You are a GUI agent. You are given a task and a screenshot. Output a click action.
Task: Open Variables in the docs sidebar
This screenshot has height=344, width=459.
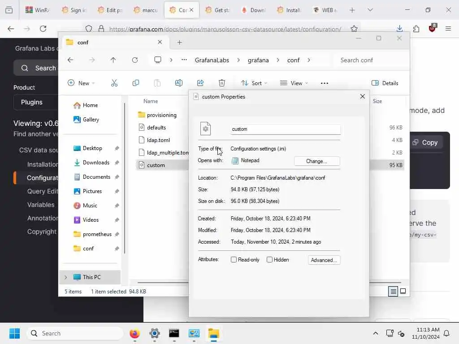[41, 205]
